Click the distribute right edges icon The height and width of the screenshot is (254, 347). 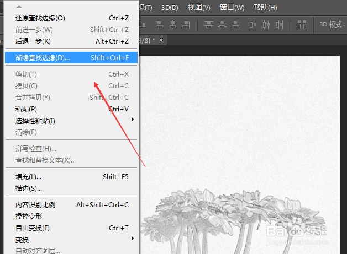[x=280, y=25]
